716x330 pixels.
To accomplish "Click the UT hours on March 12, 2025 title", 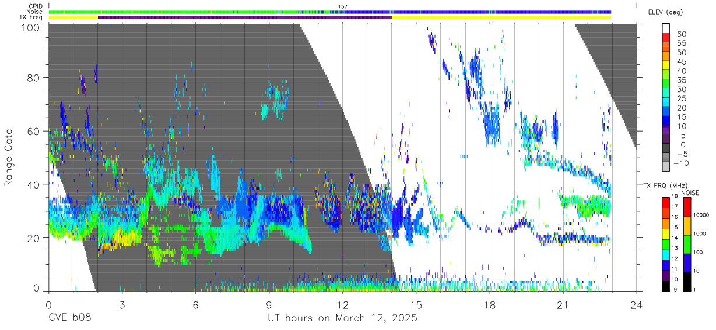I will [x=342, y=318].
